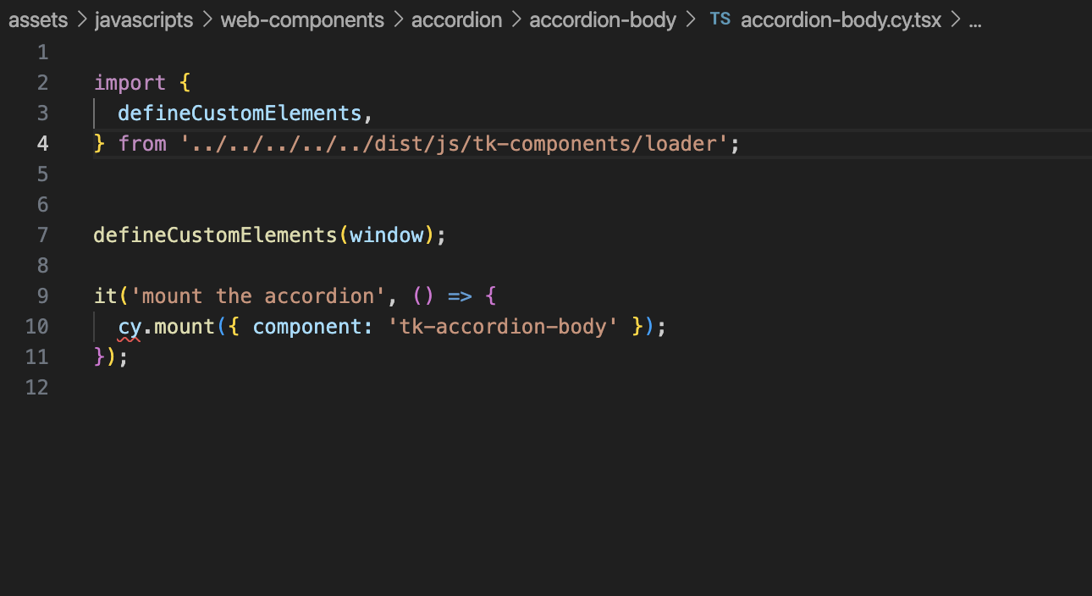Click line number 7 in the gutter
Viewport: 1092px width, 596px height.
(x=42, y=235)
